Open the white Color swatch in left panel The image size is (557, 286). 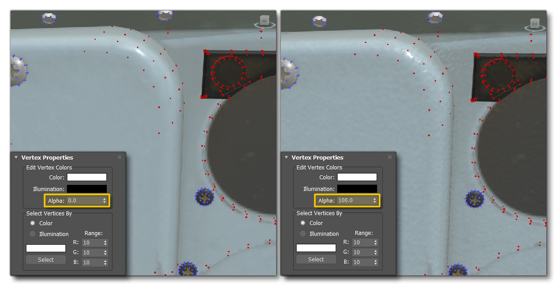pyautogui.click(x=87, y=177)
